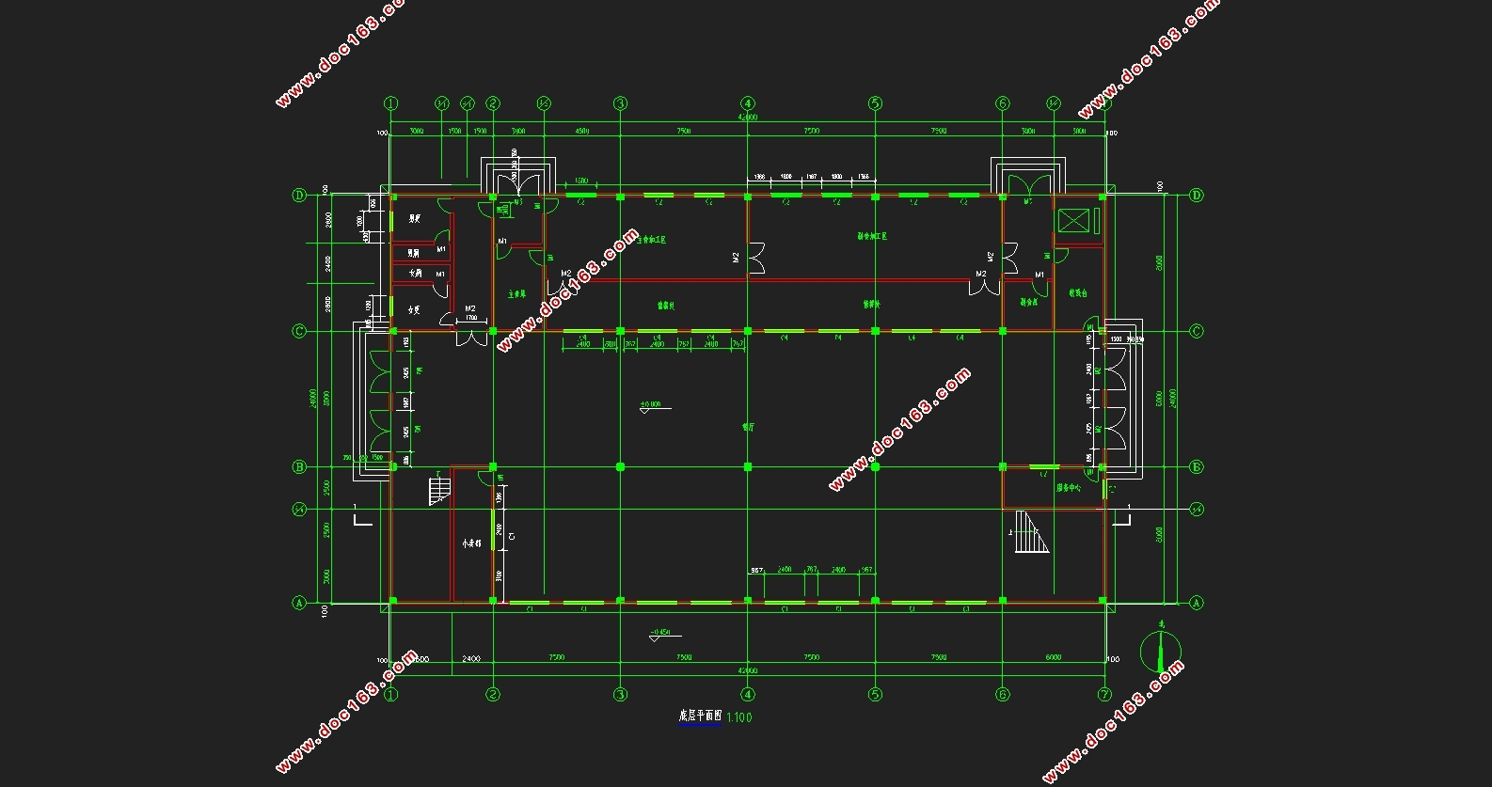The image size is (1492, 787).
Task: Click axis bubble 3 above the plan
Action: pos(620,103)
